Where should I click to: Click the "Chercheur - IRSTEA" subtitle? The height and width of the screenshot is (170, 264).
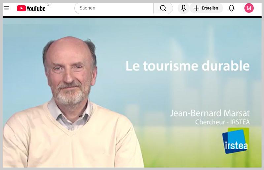click(222, 122)
